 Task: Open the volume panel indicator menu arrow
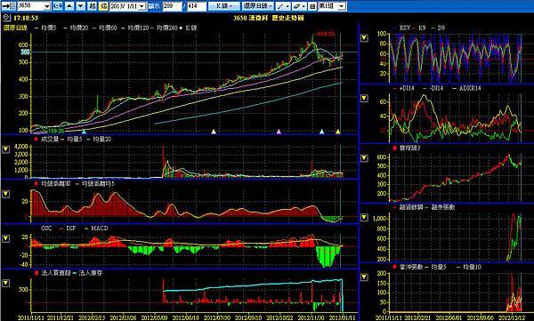[x=6, y=149]
